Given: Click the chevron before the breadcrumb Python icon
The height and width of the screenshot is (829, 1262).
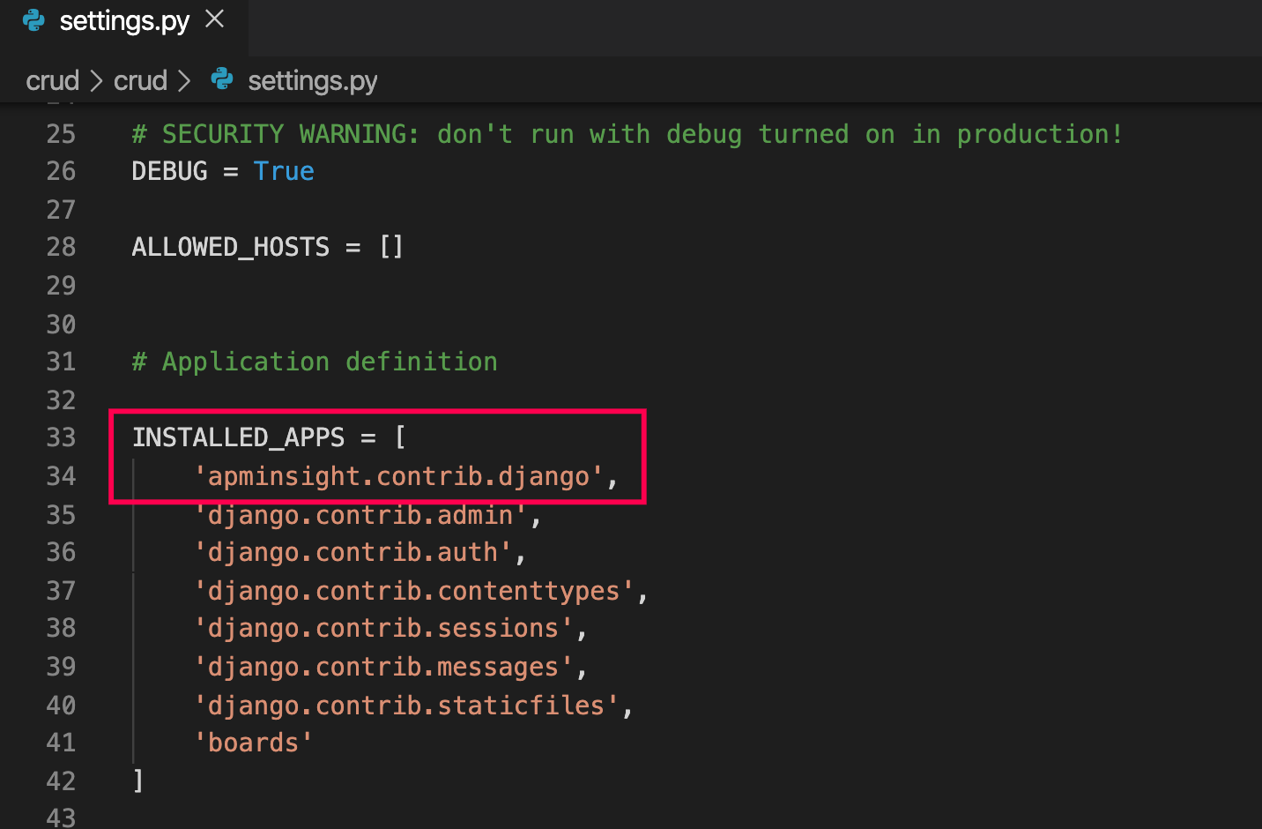Looking at the screenshot, I should pyautogui.click(x=184, y=81).
